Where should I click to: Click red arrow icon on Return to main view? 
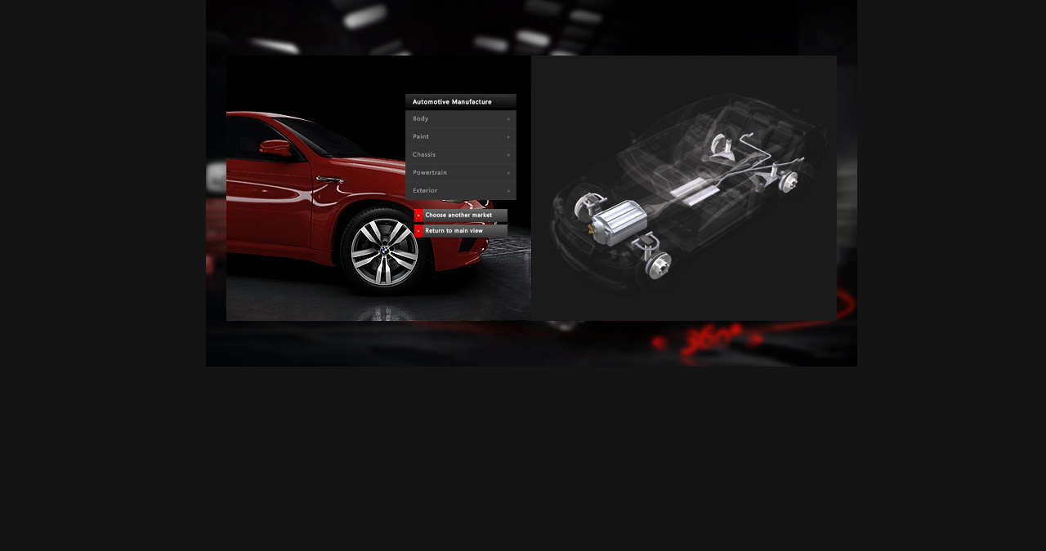(418, 231)
